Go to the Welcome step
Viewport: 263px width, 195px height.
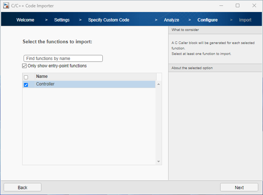pyautogui.click(x=25, y=20)
